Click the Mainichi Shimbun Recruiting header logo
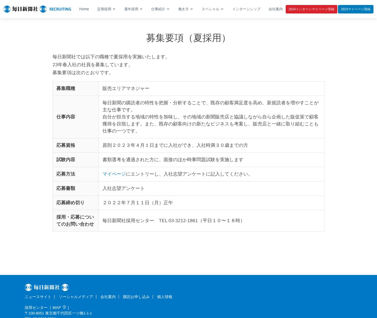This screenshot has height=318, width=377. 37,9
